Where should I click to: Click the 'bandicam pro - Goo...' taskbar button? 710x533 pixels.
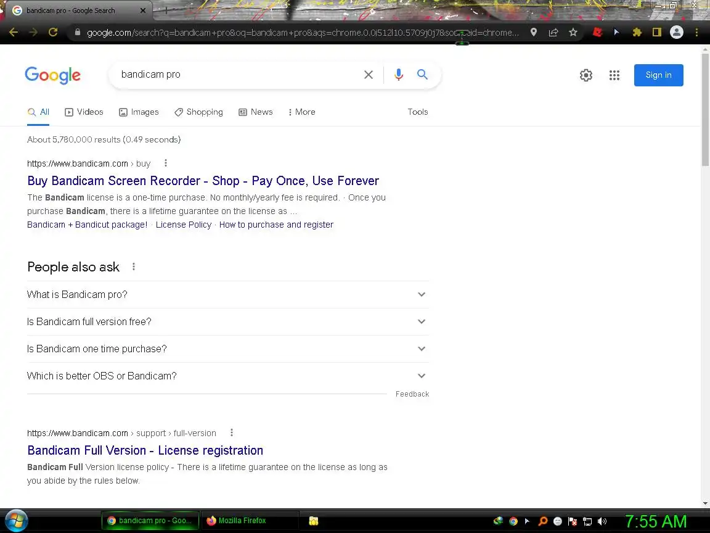coord(150,521)
